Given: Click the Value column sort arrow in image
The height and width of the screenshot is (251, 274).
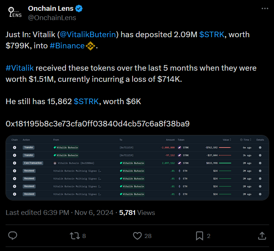Looking at the screenshot, I should click(230, 140).
